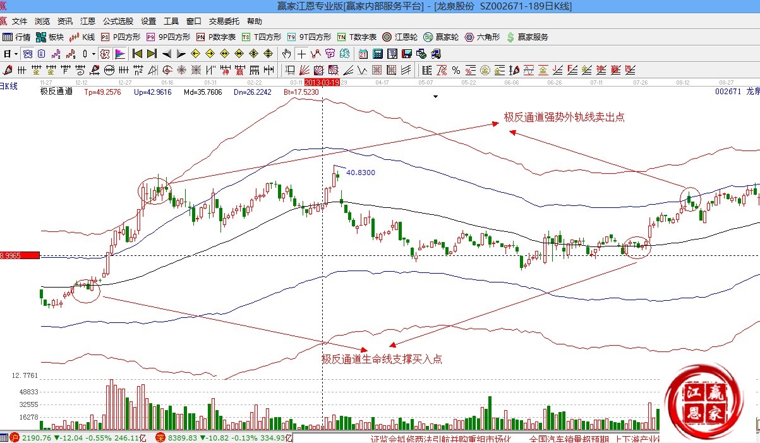Expand the candlestick type dropdown arrow
Screen dimensions: 760x443
click(x=93, y=54)
